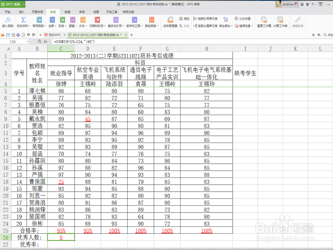Click Recalculate Workbook (重算工作簿) icon

[x=264, y=20]
